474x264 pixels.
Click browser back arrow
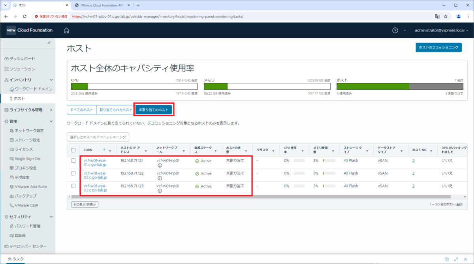tap(6, 17)
